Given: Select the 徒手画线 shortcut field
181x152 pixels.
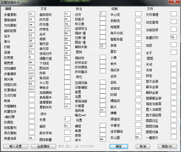Looking at the screenshot, I should (x=138, y=131).
